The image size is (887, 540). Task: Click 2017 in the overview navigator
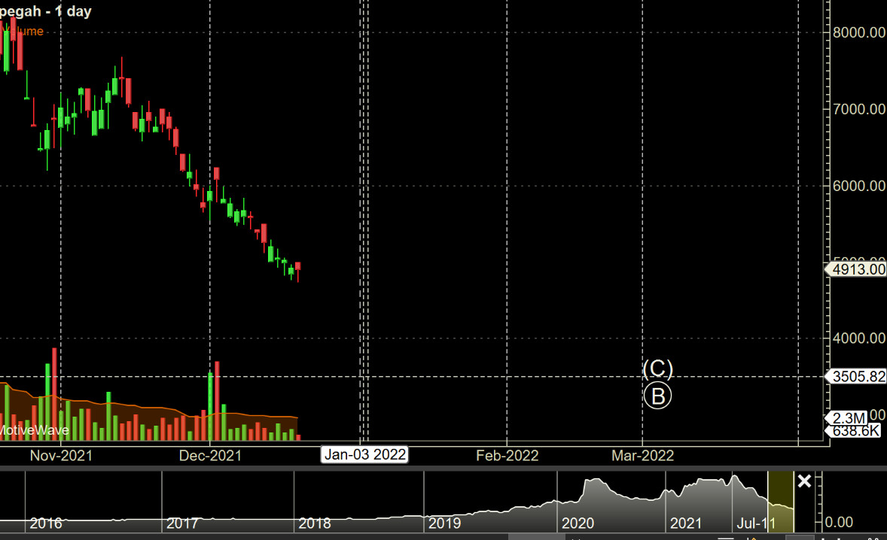tap(182, 523)
